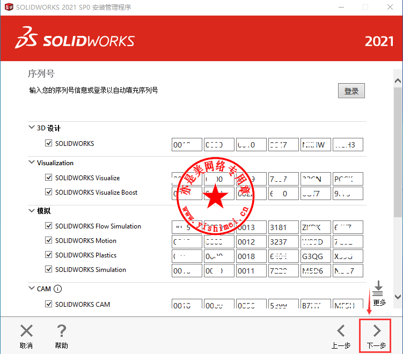
Task: Click Plastics serial field G3QG
Action: (316, 256)
